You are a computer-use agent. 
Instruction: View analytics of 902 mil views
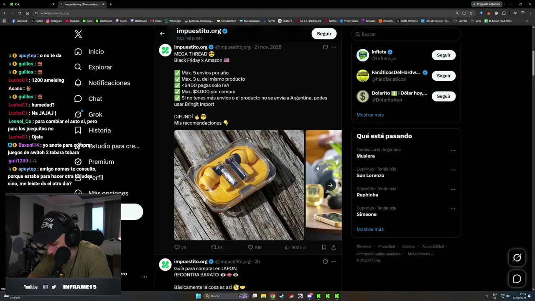tap(295, 247)
